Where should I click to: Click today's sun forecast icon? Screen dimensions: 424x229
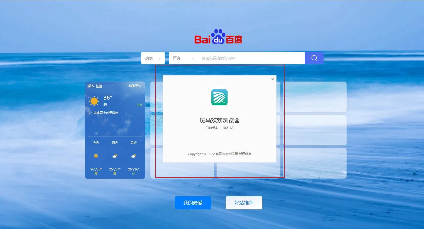click(96, 156)
